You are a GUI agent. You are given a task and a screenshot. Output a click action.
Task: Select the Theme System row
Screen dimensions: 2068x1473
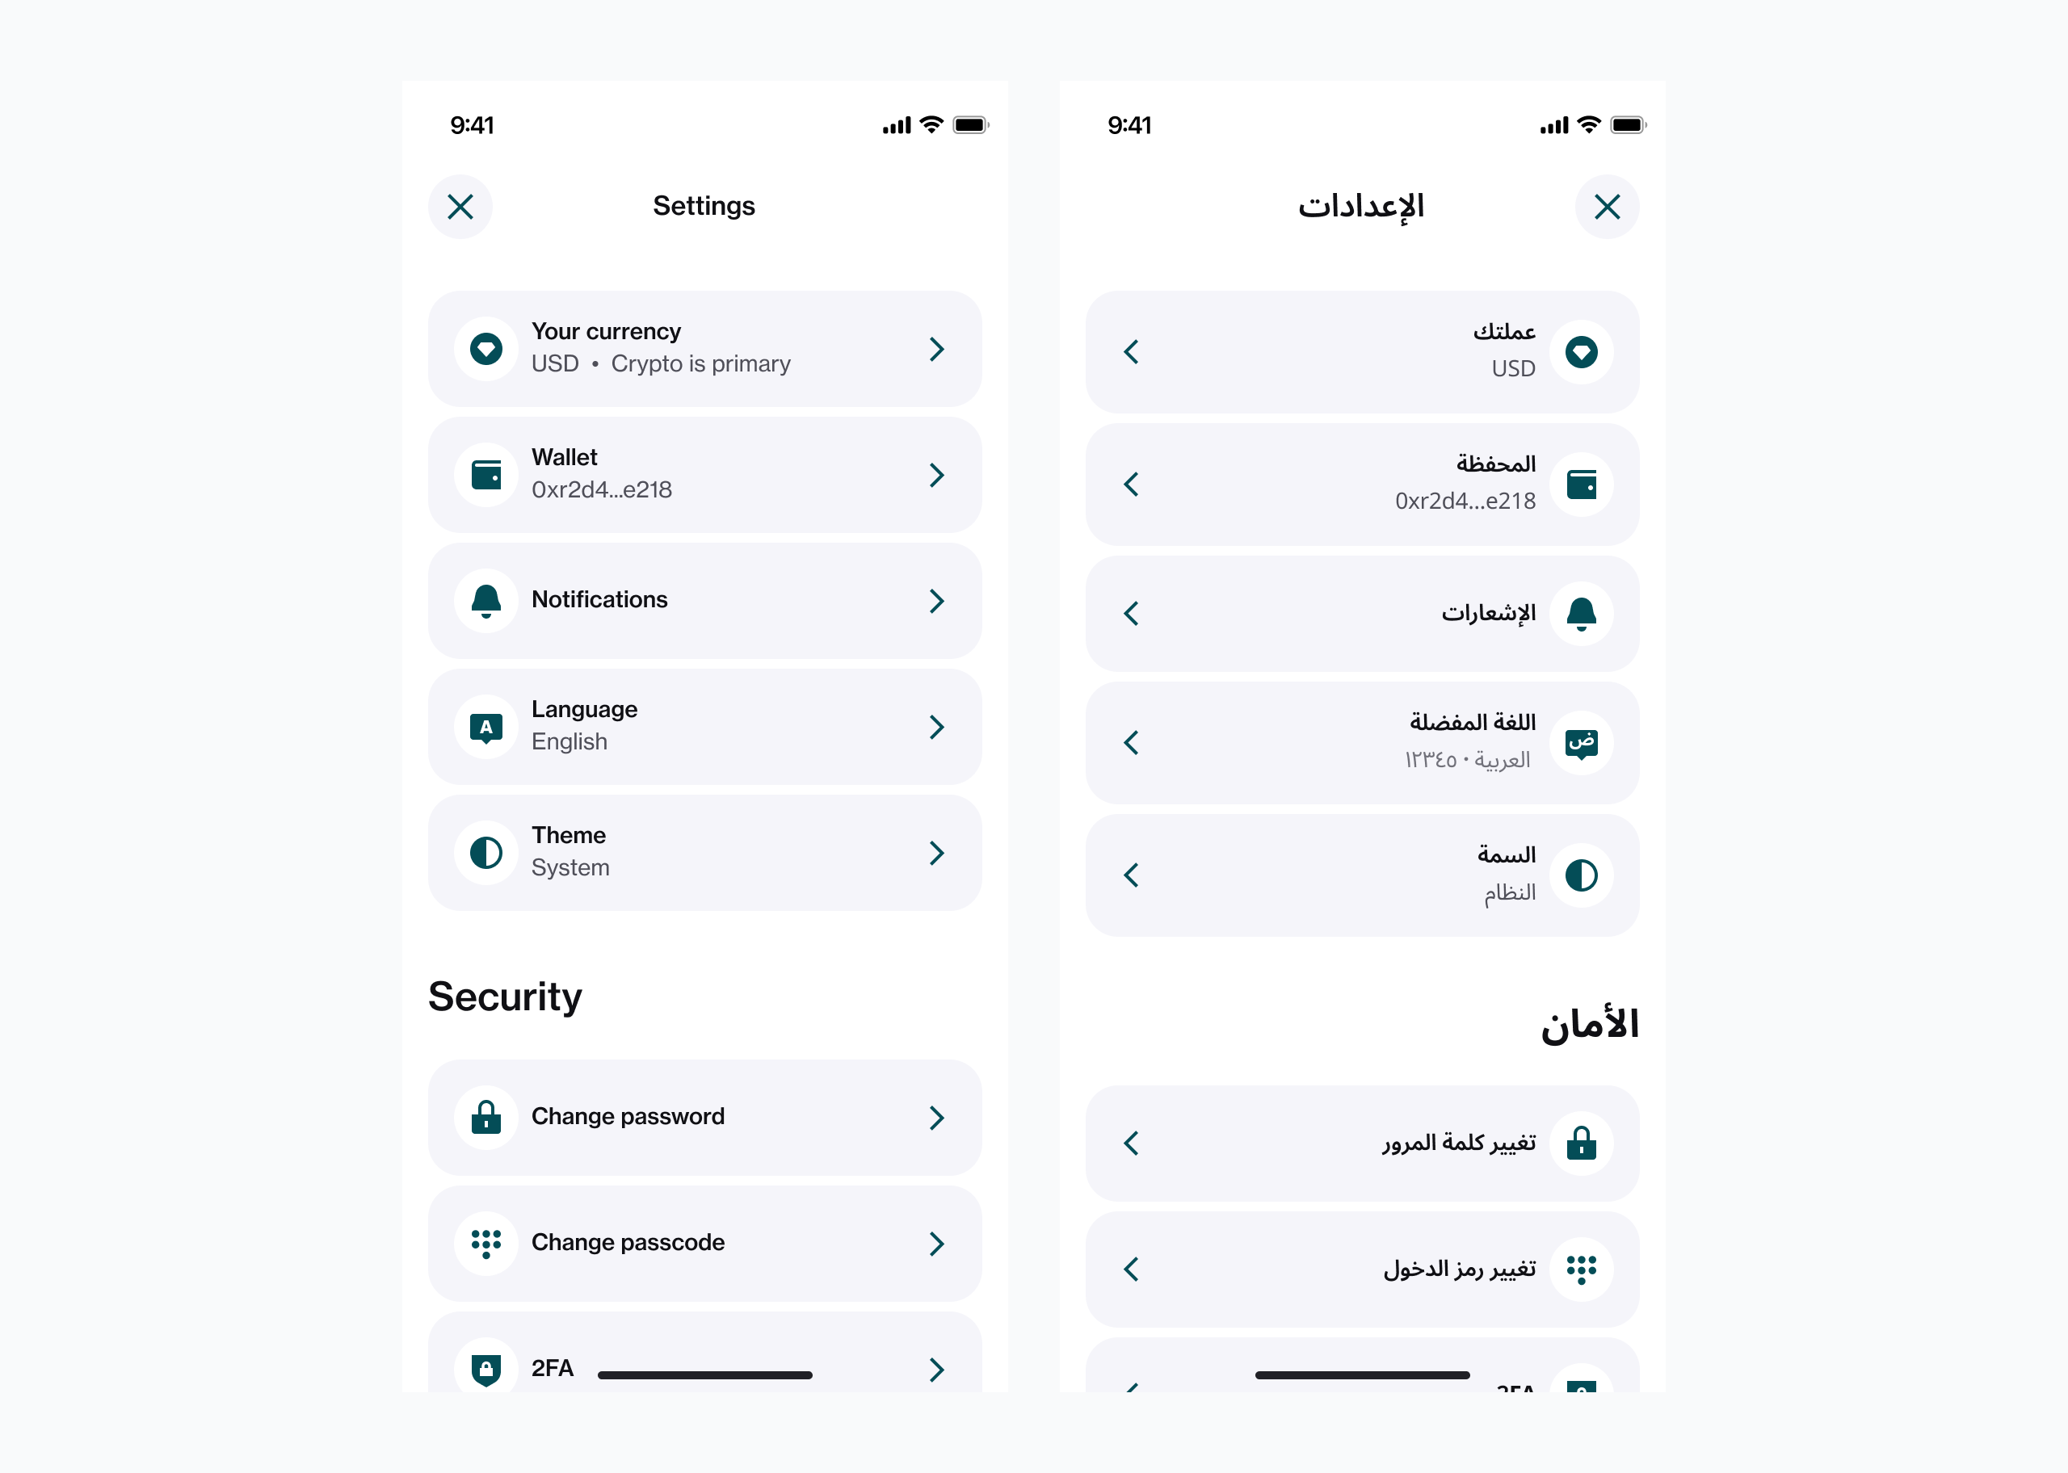coord(704,854)
